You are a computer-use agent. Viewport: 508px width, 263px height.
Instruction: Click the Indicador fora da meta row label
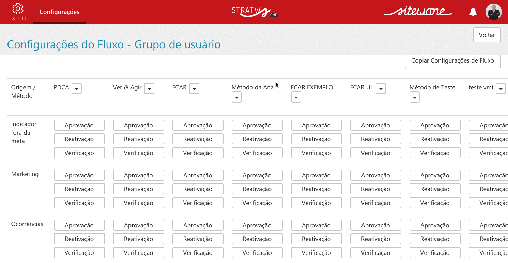click(24, 133)
